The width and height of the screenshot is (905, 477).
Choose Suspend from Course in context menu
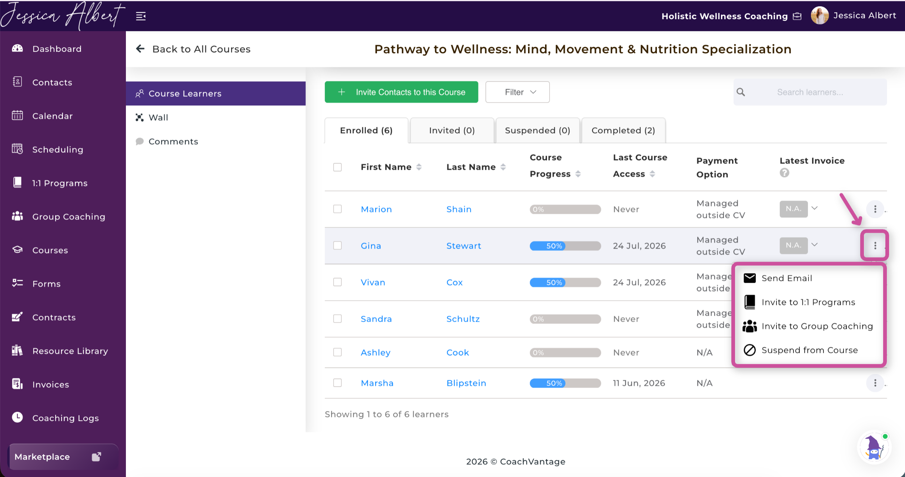click(x=809, y=350)
